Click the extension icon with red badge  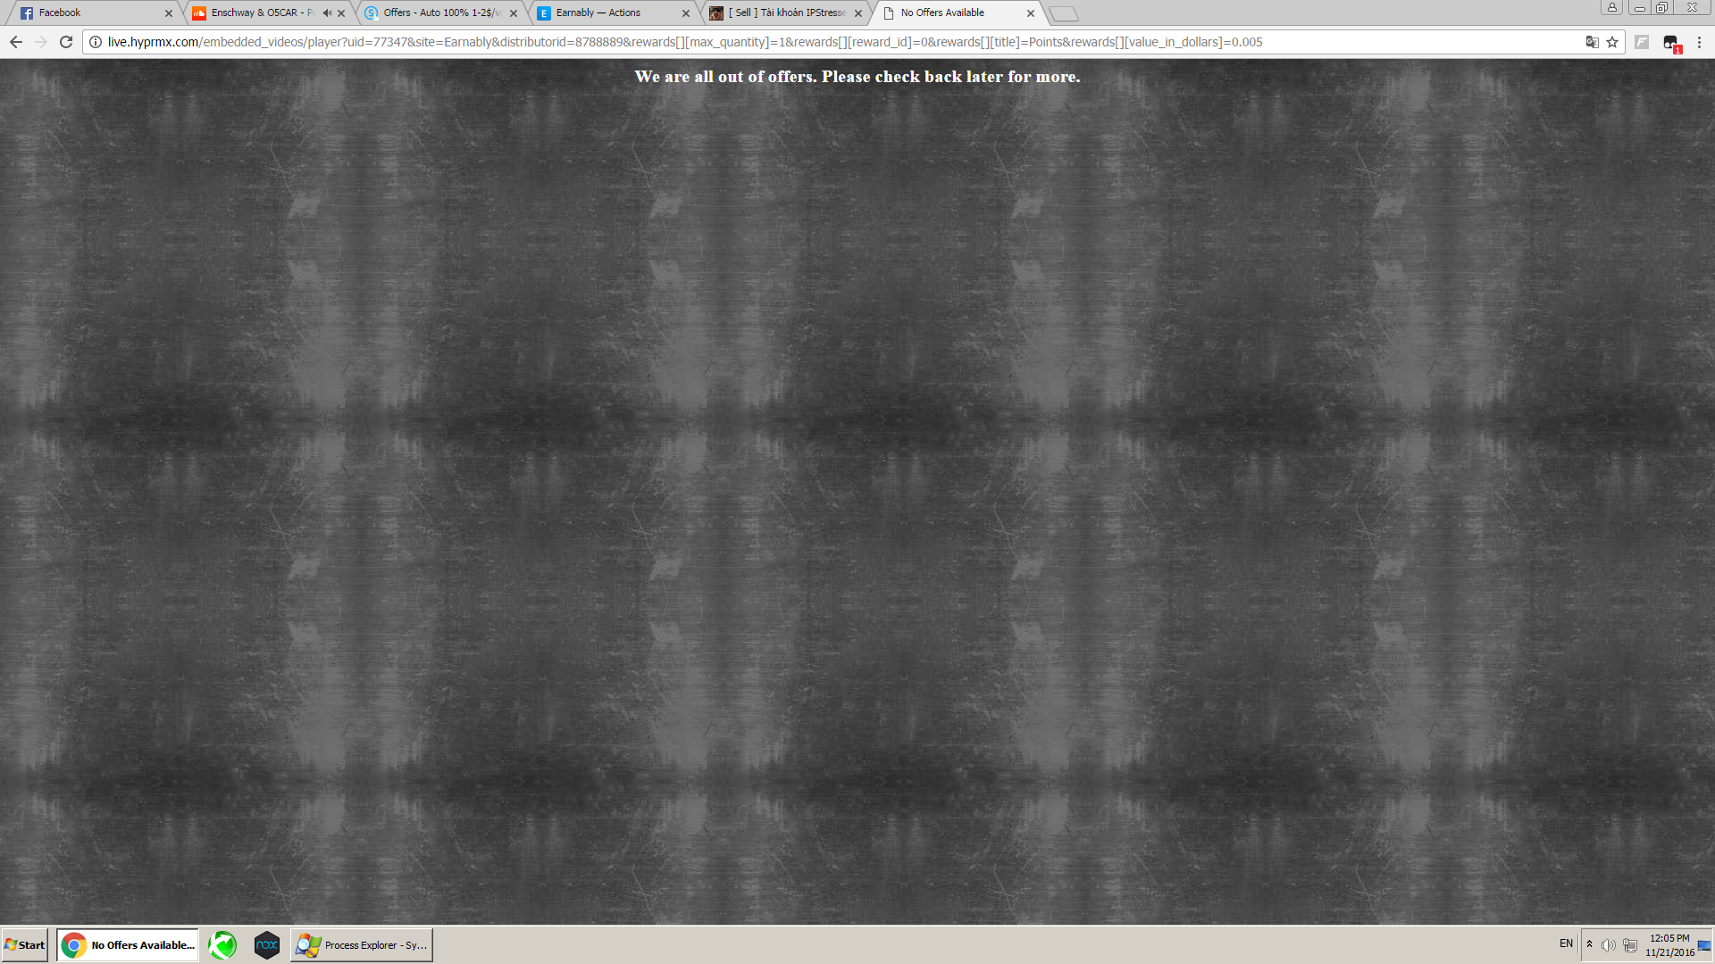click(x=1671, y=43)
